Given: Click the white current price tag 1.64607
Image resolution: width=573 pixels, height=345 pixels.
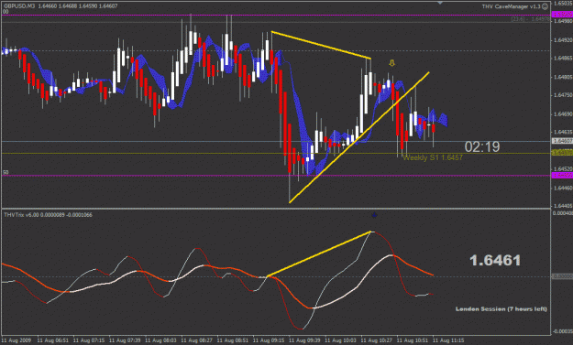Looking at the screenshot, I should pos(562,141).
